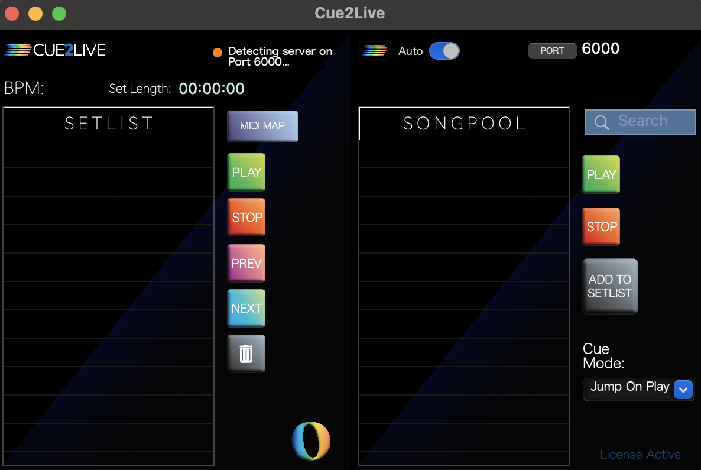The height and width of the screenshot is (470, 701).
Task: Go to previous song with PREV
Action: point(246,263)
